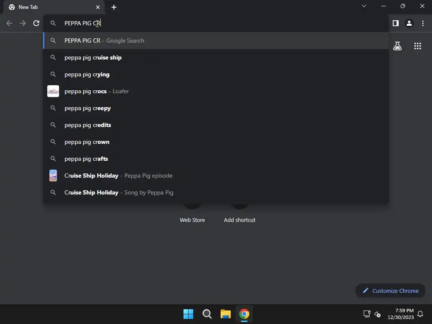Viewport: 432px width, 324px height.
Task: Select the 'peppa pig creepy' suggestion
Action: click(216, 108)
